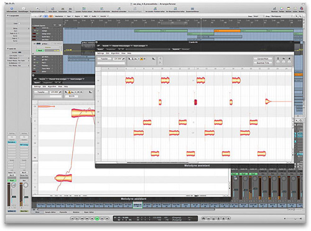Open Channel-Strip anzeigen dropdown in front plugin

click(121, 45)
